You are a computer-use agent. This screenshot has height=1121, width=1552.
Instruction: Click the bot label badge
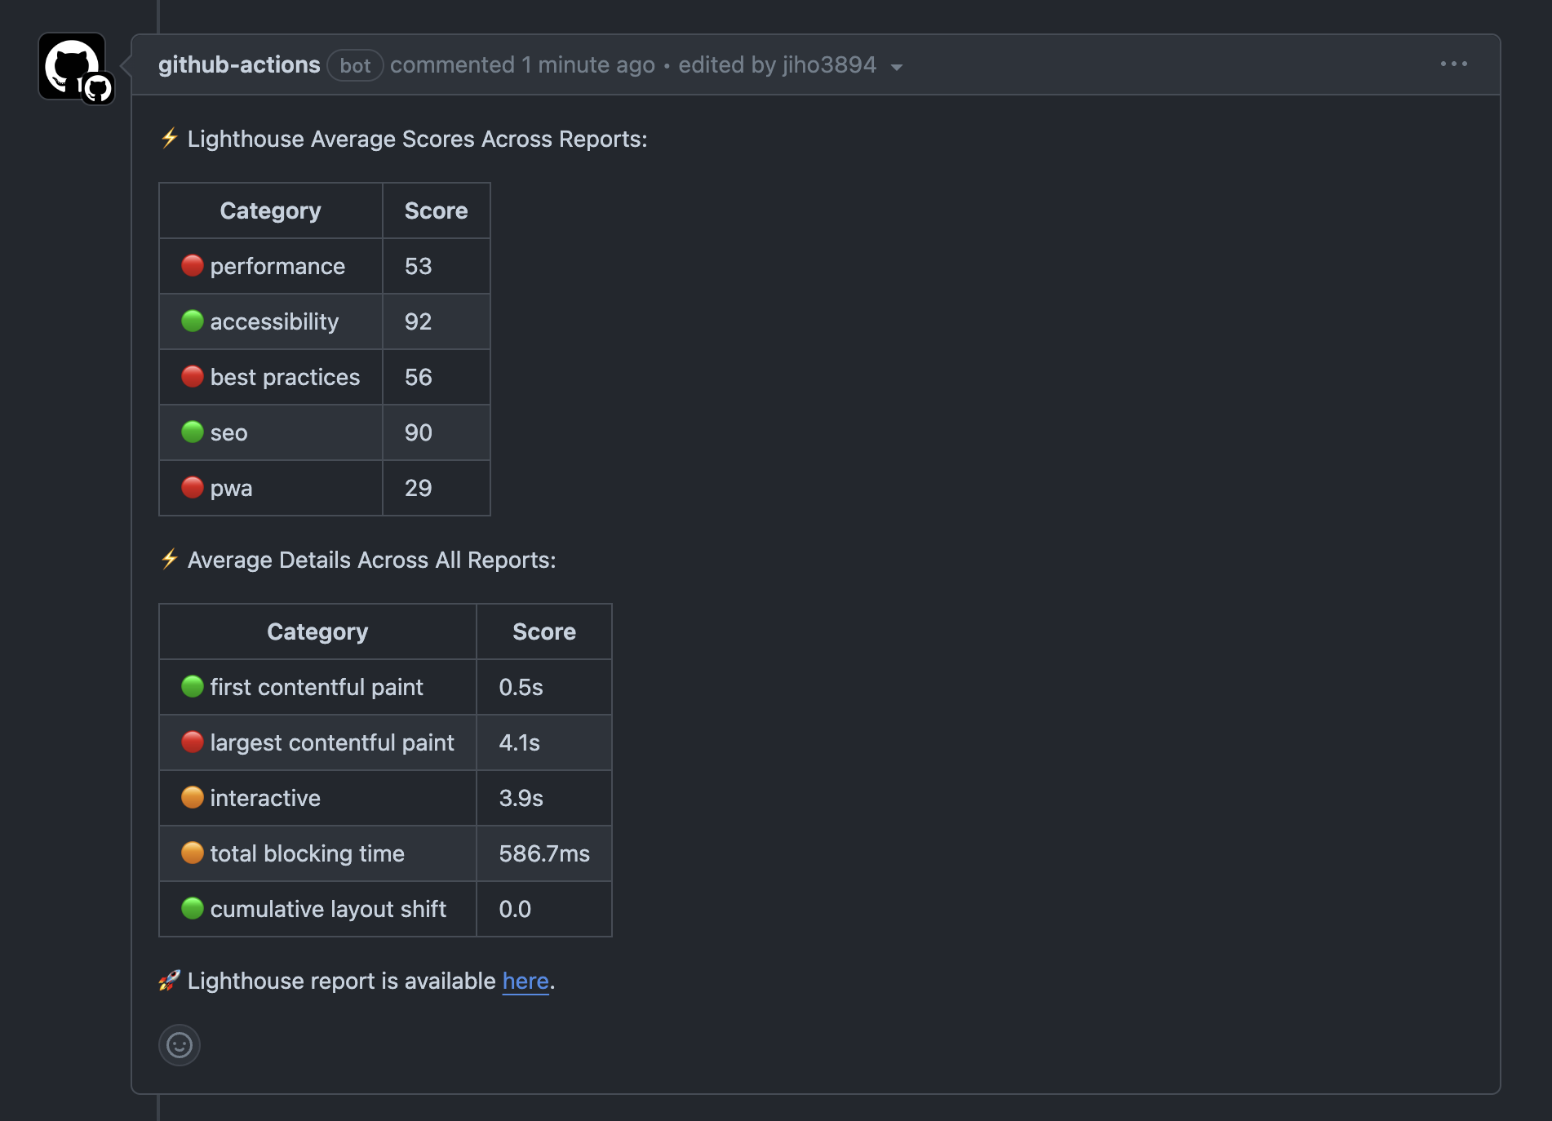point(355,65)
